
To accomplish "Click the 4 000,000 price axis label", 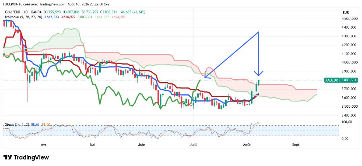I will tap(349, 62).
